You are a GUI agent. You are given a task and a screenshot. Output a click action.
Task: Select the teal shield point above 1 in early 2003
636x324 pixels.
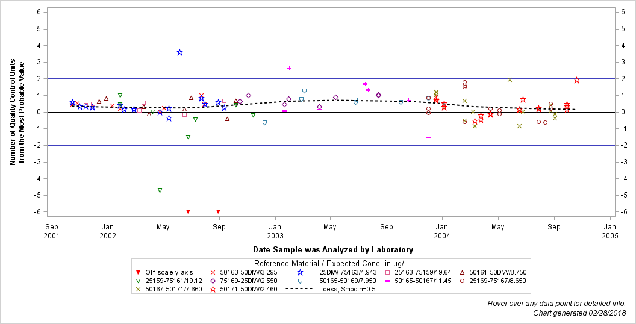click(x=304, y=91)
